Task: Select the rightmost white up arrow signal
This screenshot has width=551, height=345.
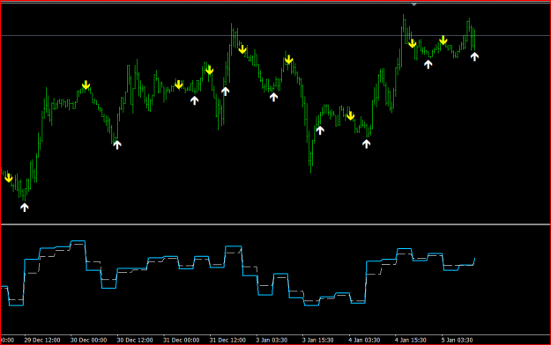Action: pyautogui.click(x=474, y=56)
